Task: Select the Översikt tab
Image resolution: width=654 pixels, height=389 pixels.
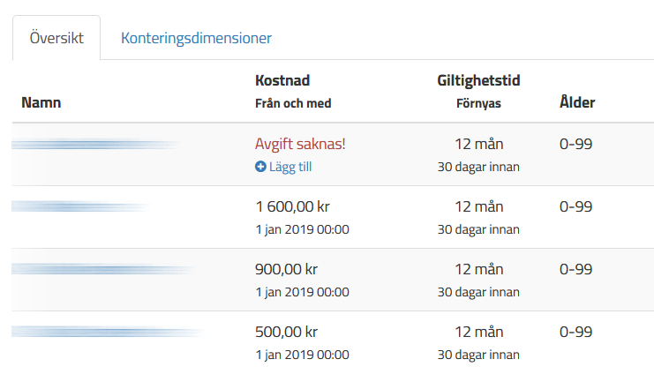Action: tap(56, 38)
